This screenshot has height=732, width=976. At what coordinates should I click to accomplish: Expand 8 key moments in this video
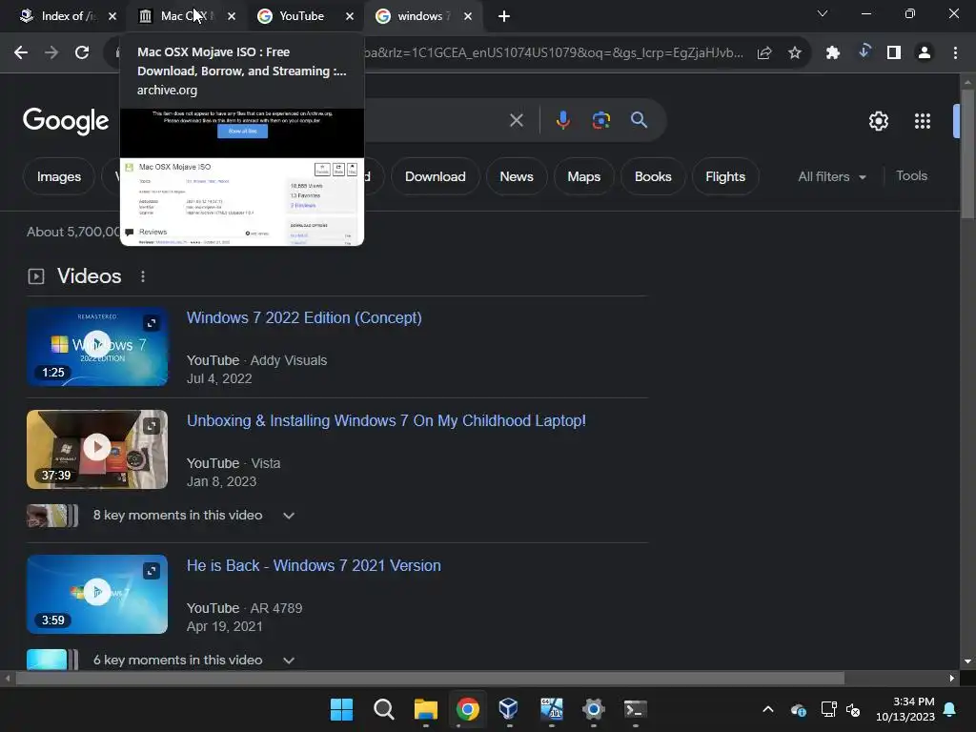click(x=289, y=516)
